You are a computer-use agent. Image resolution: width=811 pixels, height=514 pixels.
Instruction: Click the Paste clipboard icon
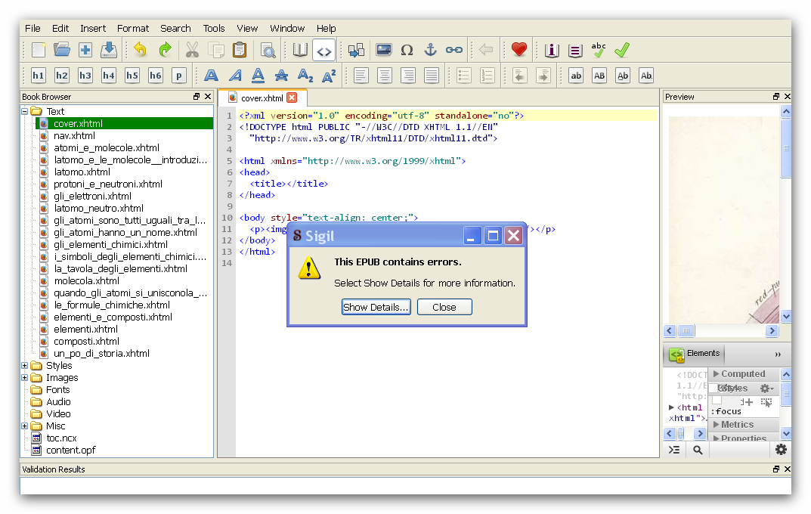[x=239, y=50]
